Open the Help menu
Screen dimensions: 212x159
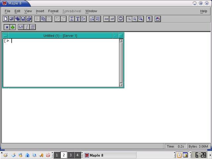(x=204, y=11)
